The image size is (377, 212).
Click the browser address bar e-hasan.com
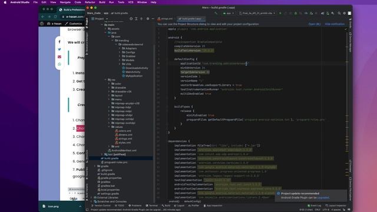[x=72, y=16]
